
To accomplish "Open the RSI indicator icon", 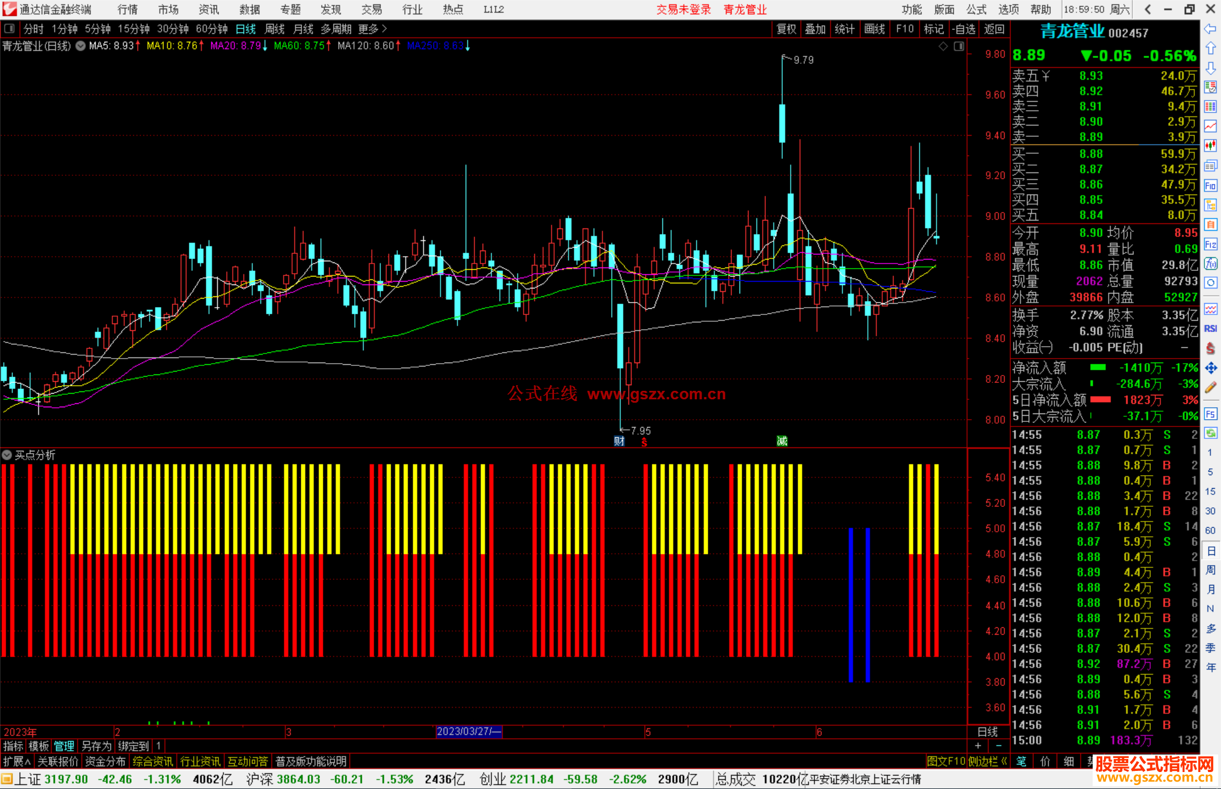I will click(x=1210, y=329).
